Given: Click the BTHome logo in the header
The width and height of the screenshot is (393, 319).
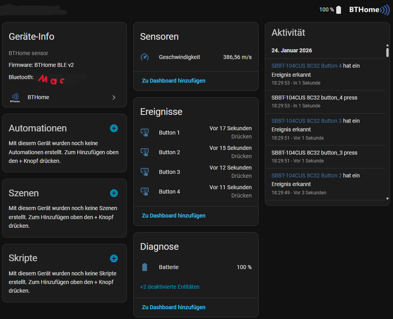Looking at the screenshot, I should coord(369,10).
